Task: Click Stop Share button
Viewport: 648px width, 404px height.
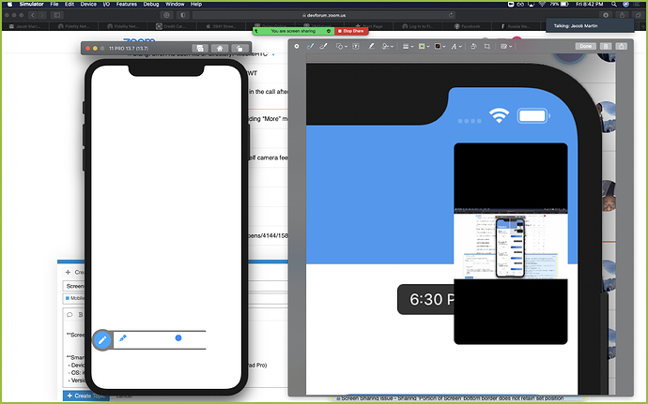Action: pyautogui.click(x=351, y=31)
